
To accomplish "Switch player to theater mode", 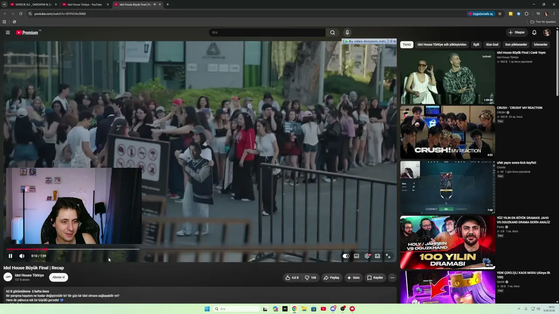I will [377, 256].
